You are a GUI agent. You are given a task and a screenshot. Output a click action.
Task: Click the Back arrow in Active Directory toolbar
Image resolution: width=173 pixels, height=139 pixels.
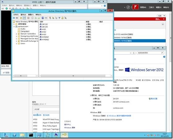pyautogui.click(x=14, y=18)
